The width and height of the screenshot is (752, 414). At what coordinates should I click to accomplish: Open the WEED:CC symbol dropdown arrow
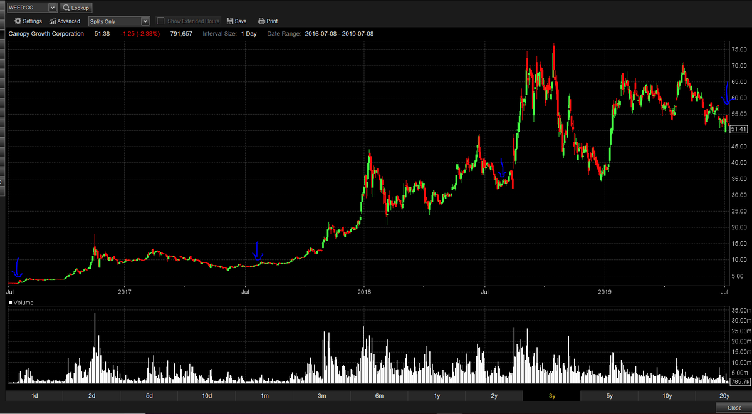pos(52,8)
